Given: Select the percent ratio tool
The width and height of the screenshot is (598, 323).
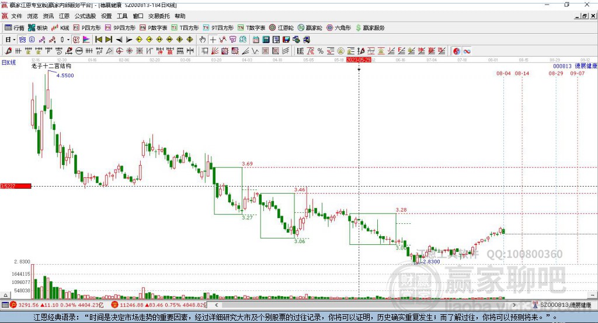Looking at the screenshot, I should tap(321, 51).
